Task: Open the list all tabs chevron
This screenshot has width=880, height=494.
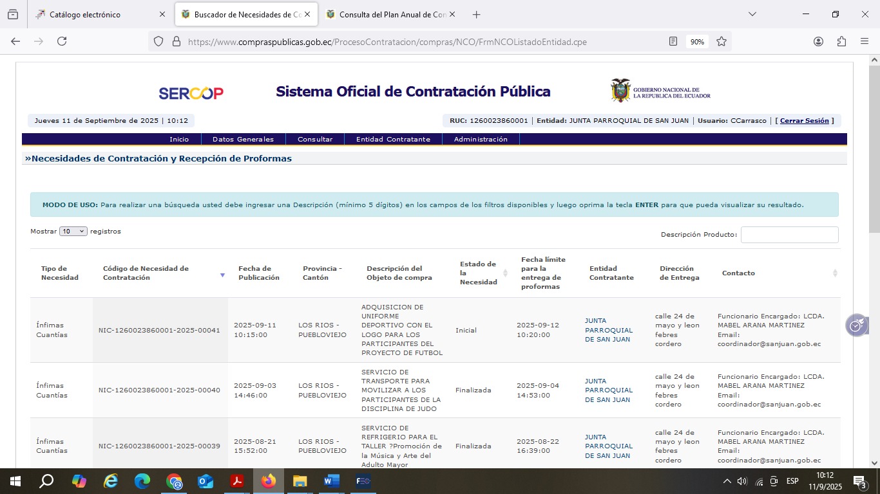Action: (x=752, y=14)
